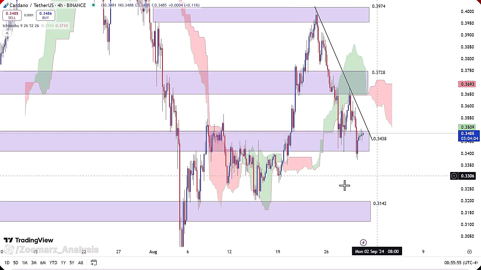Screen dimensions: 481x270
Task: Select the 1M time range
Action: [25, 263]
